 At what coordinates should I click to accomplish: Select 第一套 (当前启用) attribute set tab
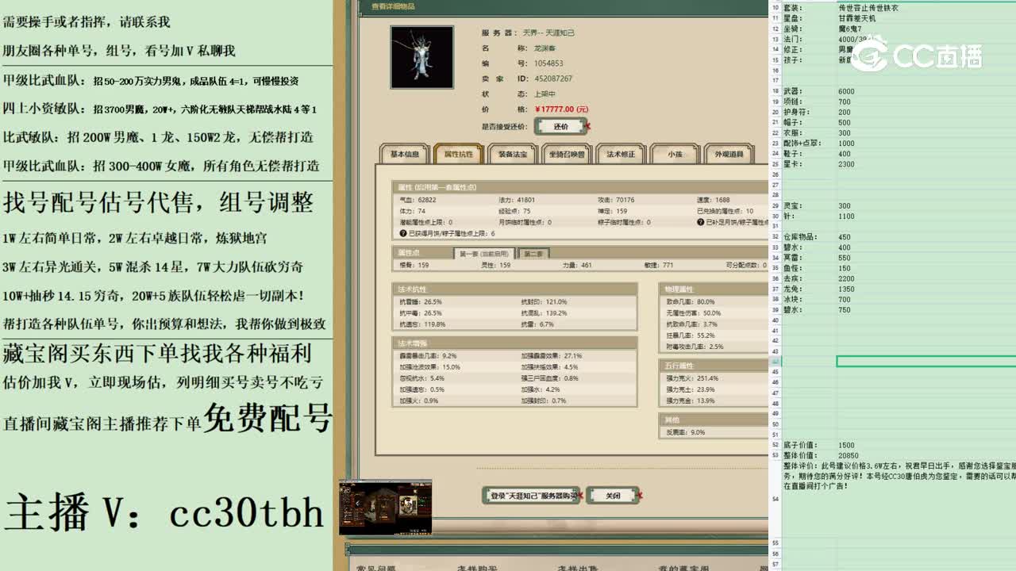click(x=484, y=254)
